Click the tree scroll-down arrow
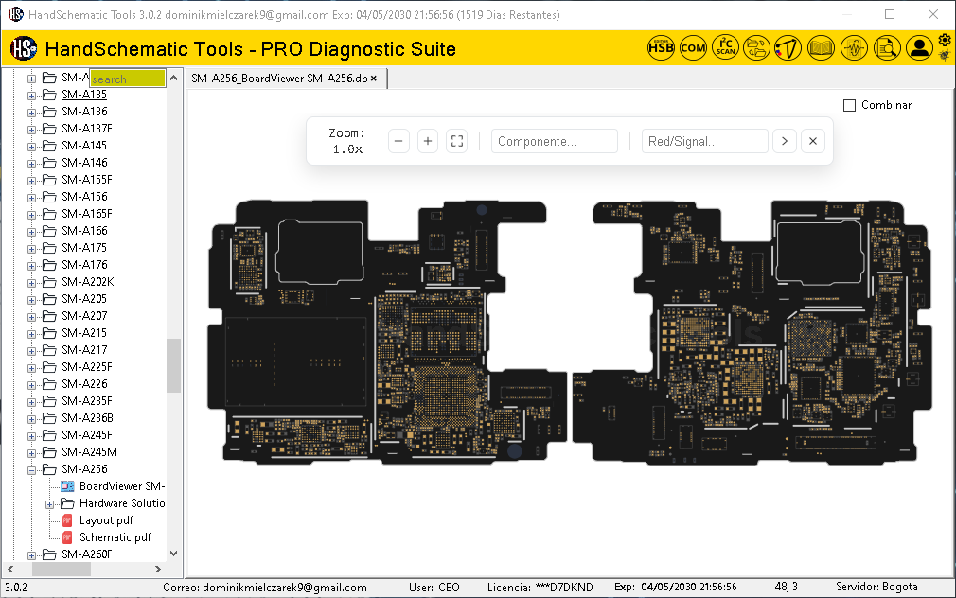Screen dimensions: 956x598 (174, 554)
